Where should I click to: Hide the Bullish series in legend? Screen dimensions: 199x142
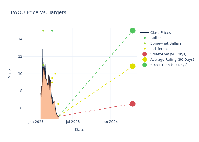click(x=156, y=38)
